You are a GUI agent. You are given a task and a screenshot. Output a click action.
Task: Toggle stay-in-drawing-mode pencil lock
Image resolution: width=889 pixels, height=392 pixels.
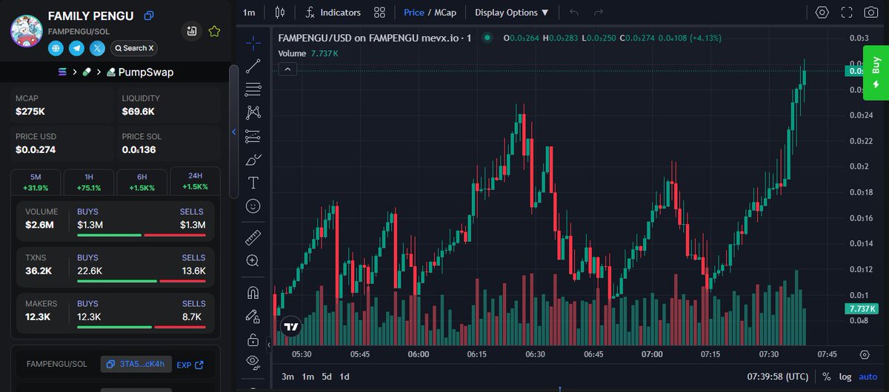coord(253,316)
